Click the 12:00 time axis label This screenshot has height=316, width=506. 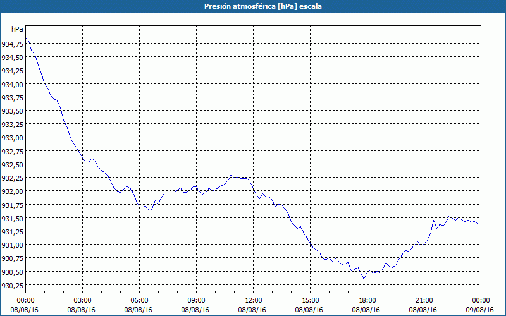click(254, 301)
